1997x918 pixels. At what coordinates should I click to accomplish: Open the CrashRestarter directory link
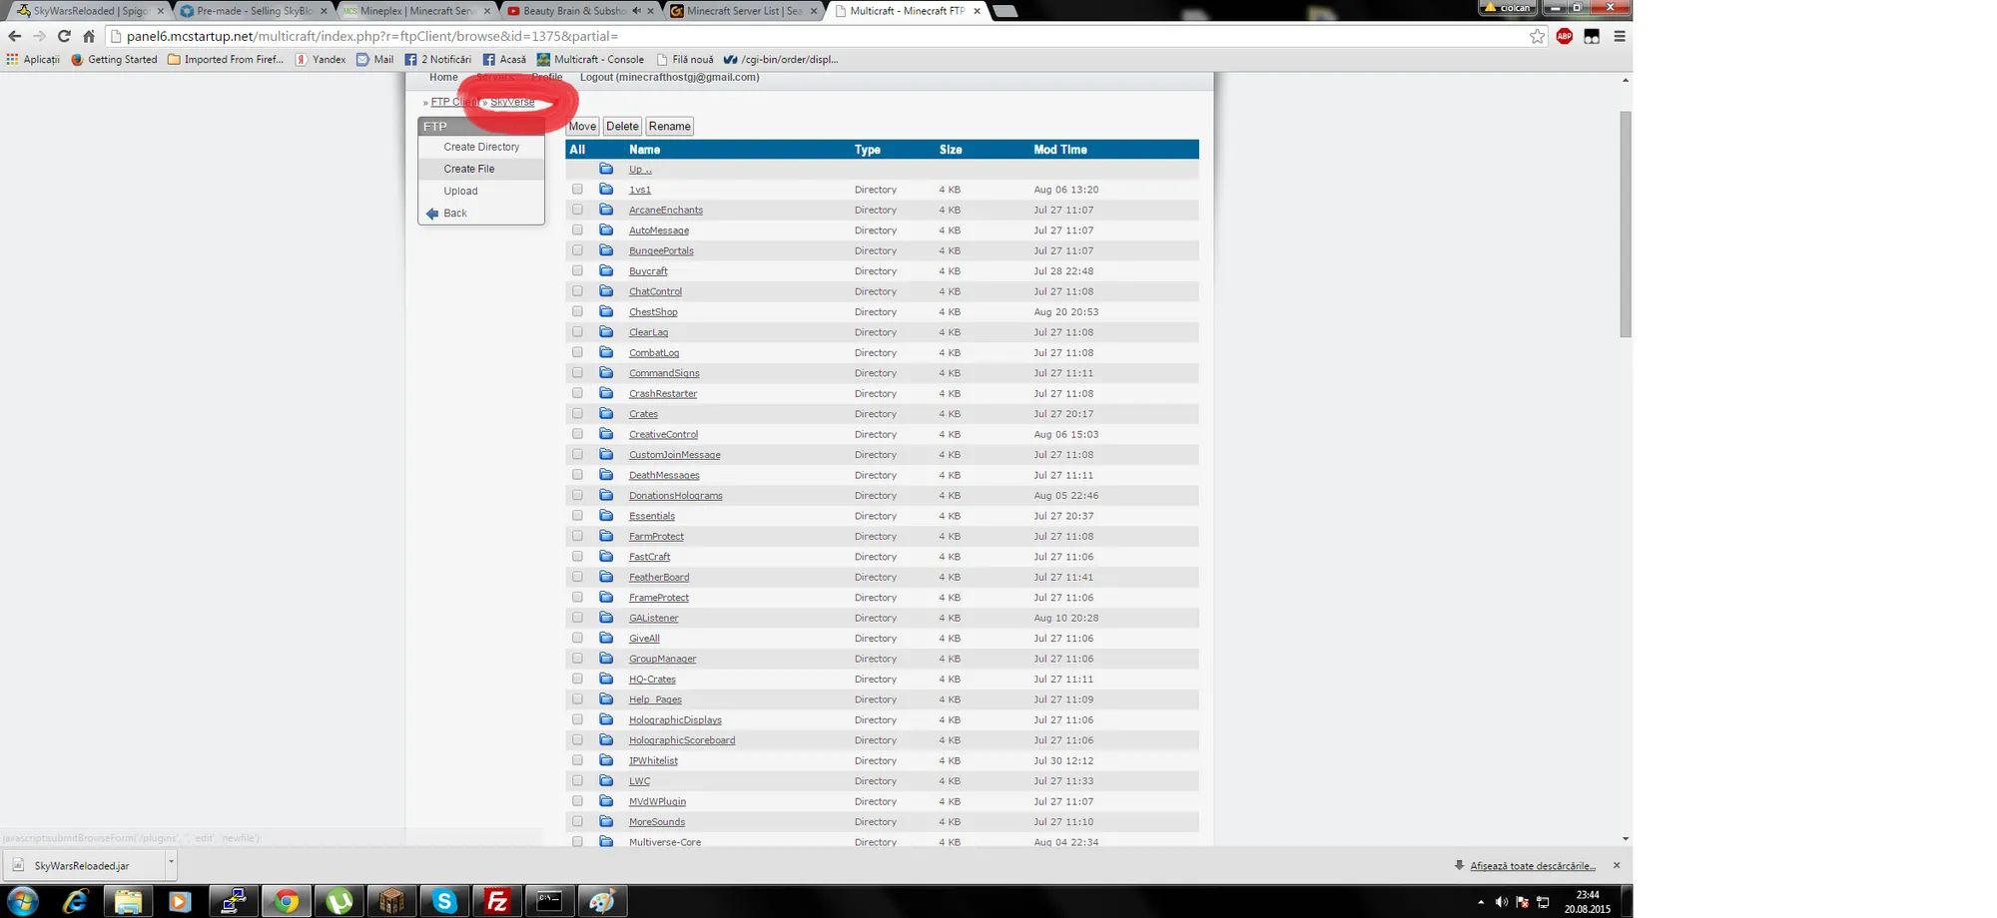(x=662, y=393)
